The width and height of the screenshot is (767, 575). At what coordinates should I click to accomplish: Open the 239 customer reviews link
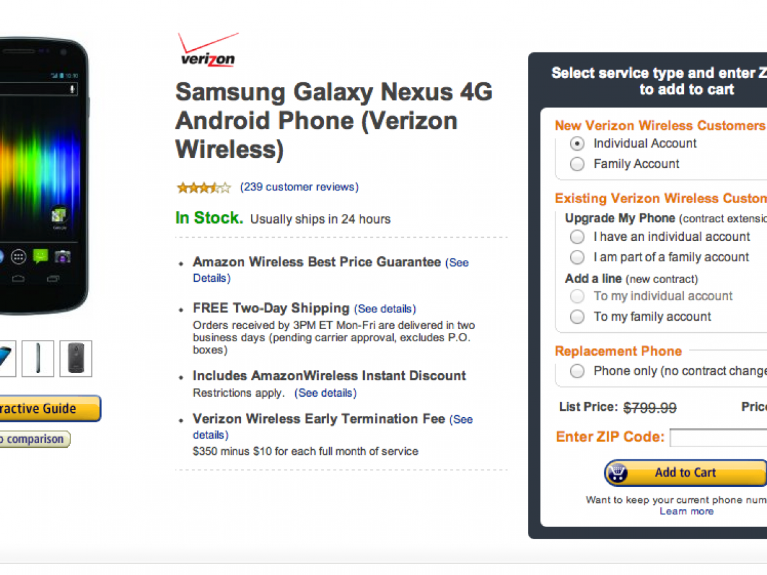[x=299, y=187]
